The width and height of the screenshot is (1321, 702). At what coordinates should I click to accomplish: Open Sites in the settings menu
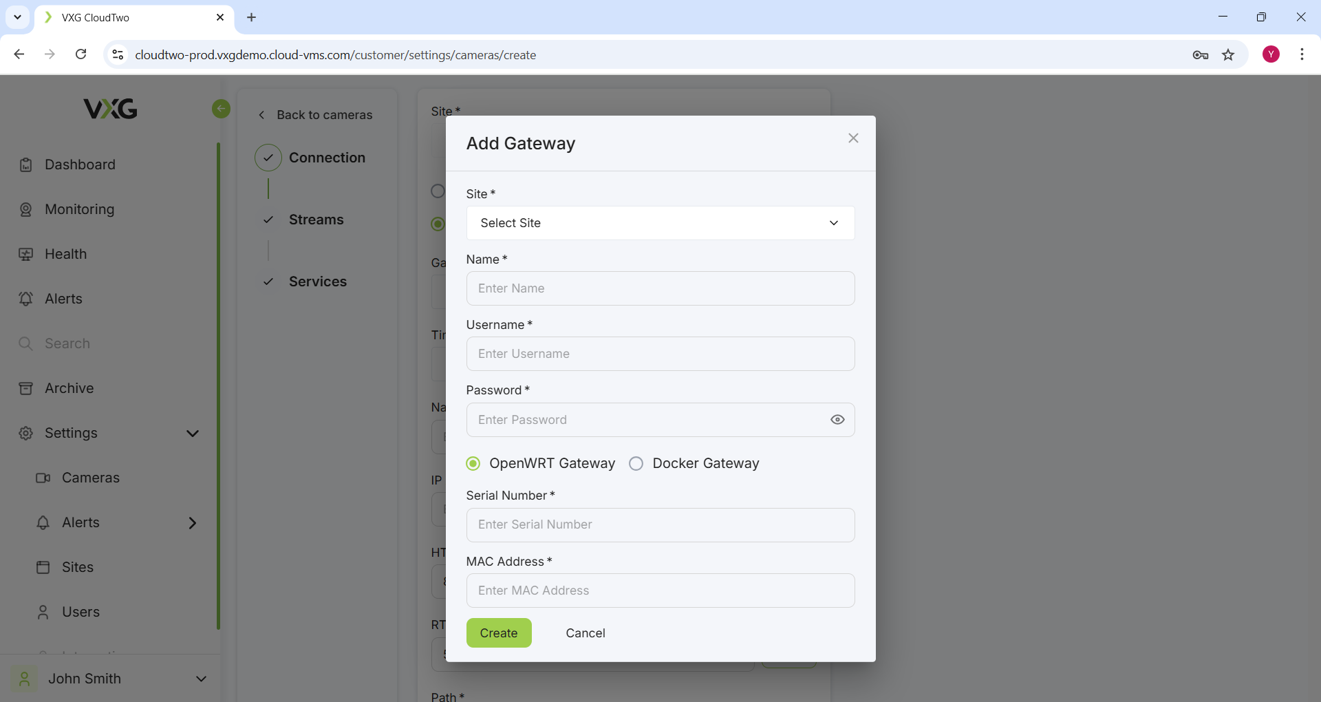[x=77, y=568]
